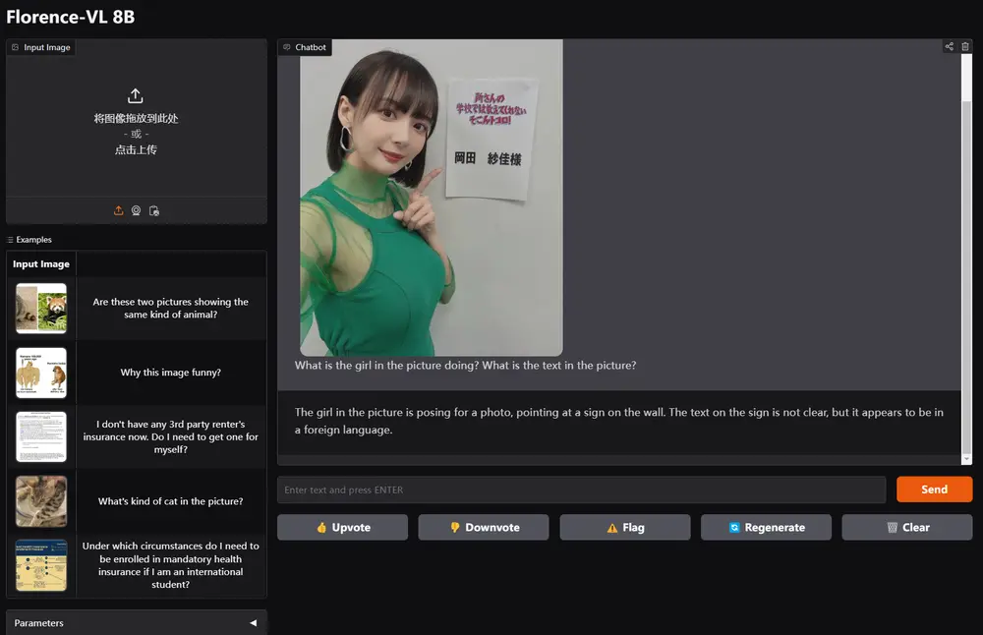The image size is (983, 635).
Task: Click the 'Input Image' examples table header
Action: (41, 263)
